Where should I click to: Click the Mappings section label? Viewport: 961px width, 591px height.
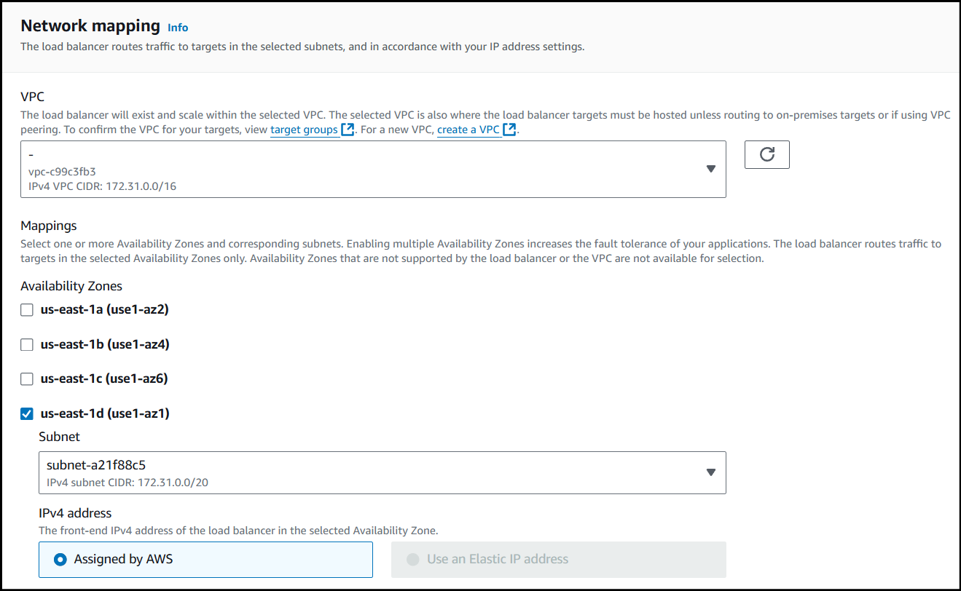point(48,226)
